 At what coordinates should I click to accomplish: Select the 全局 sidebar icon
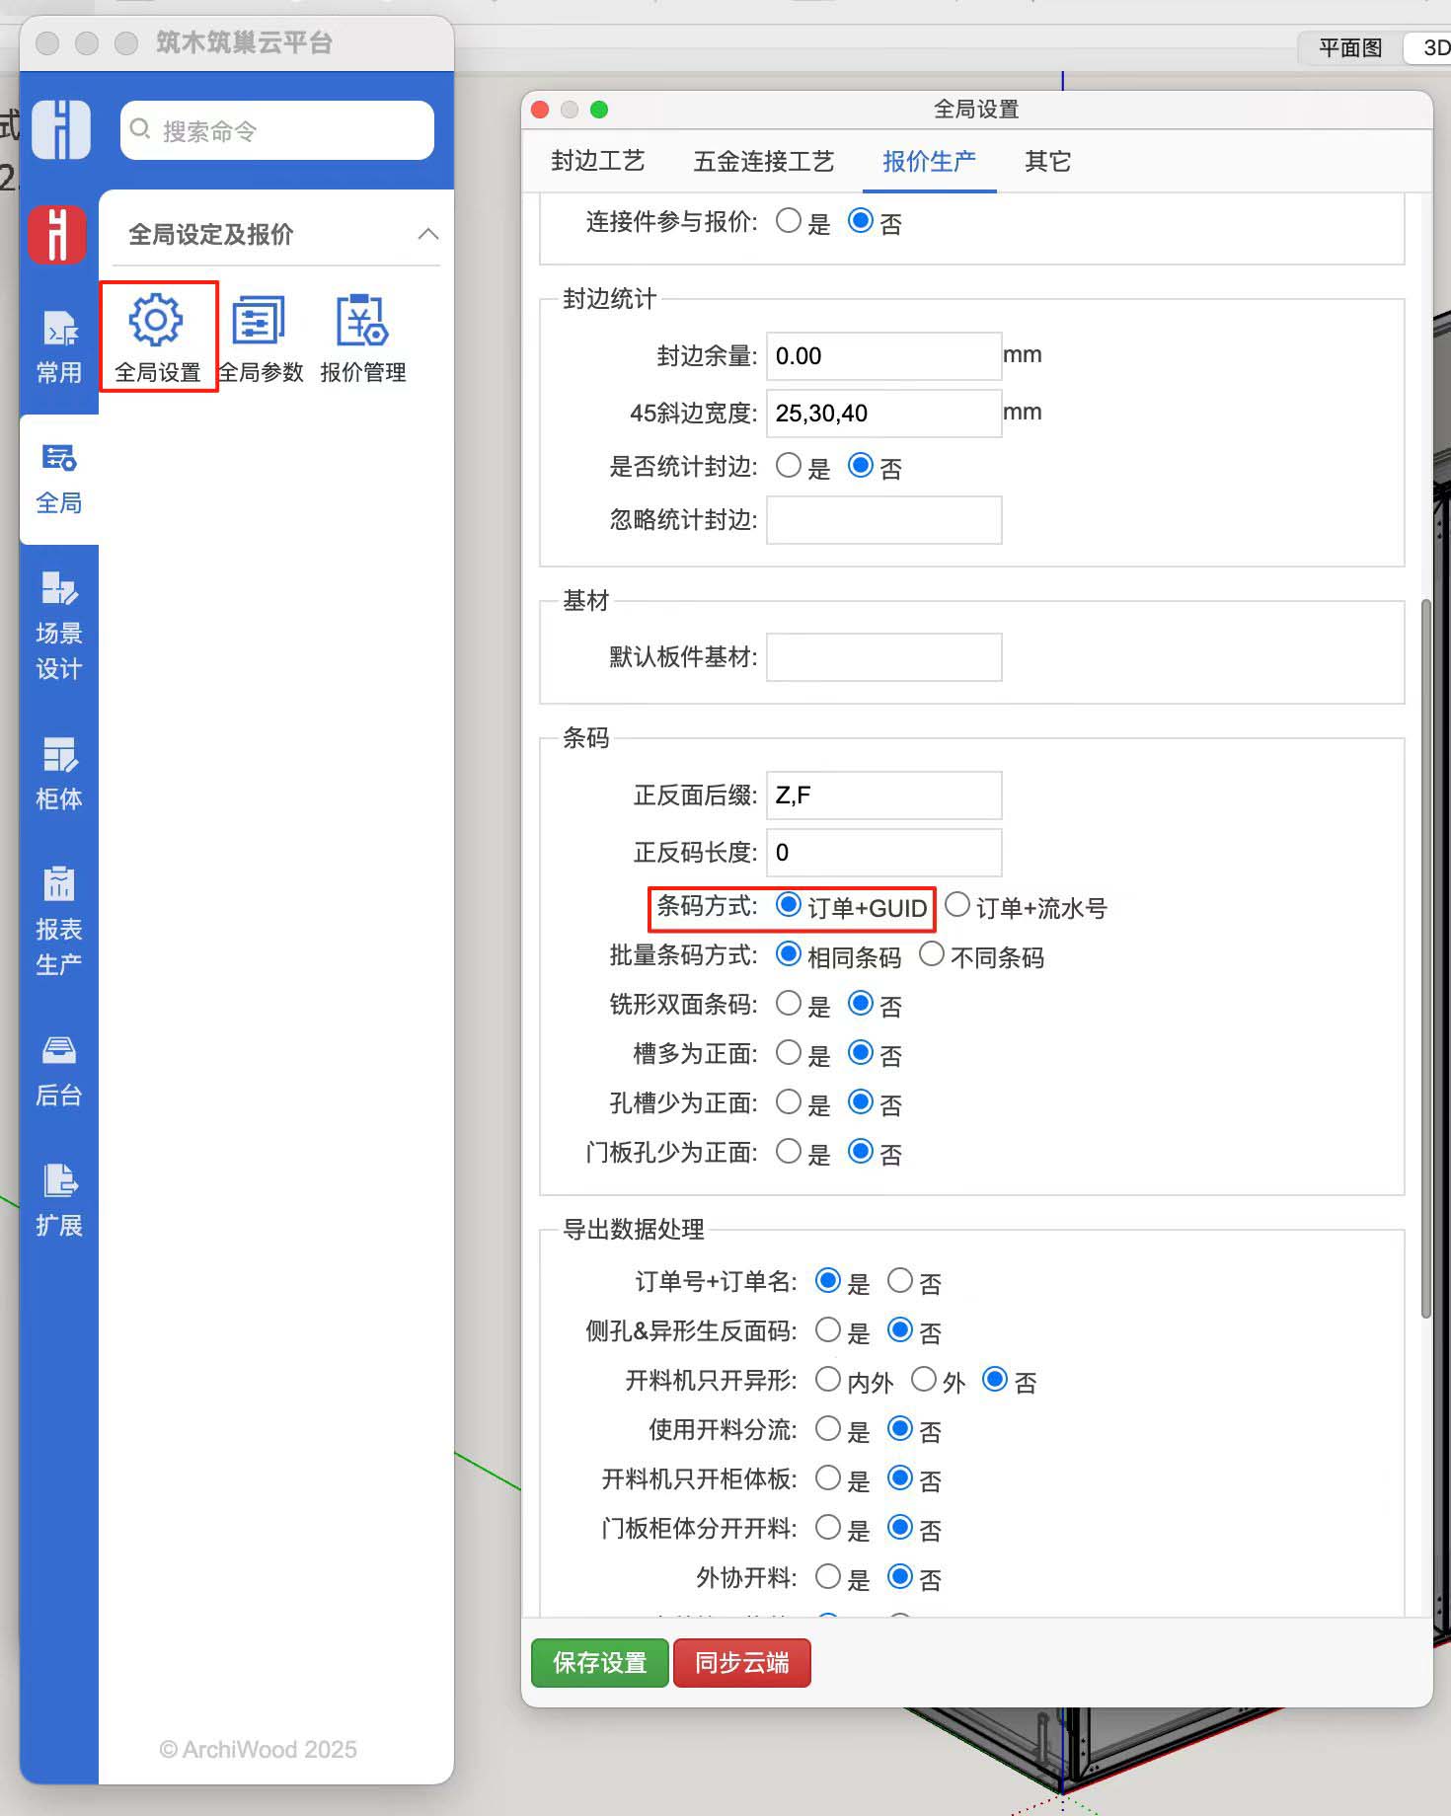coord(59,479)
